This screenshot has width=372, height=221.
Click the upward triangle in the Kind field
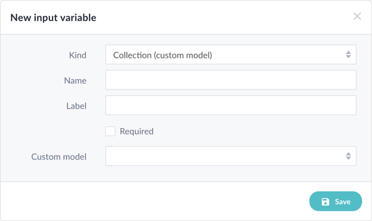[348, 52]
